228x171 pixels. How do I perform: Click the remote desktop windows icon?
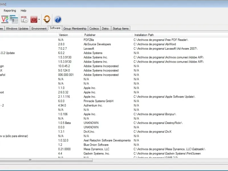14,19
